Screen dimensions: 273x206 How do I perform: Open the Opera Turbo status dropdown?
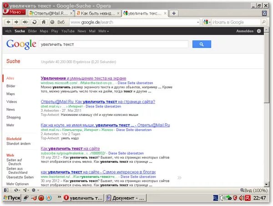coord(35,190)
